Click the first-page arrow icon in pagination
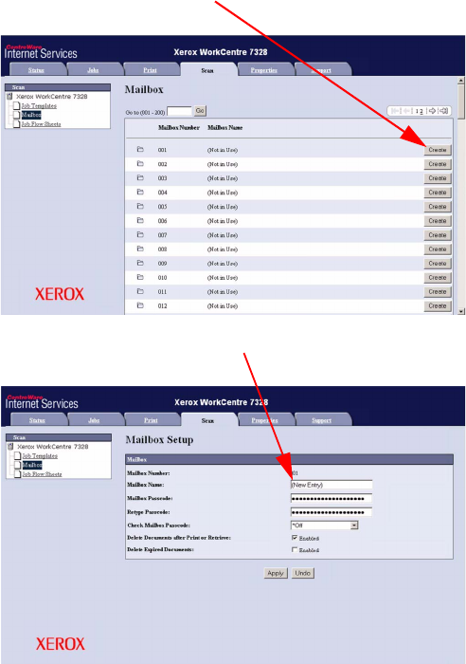Image resolution: width=466 pixels, height=664 pixels. [396, 111]
